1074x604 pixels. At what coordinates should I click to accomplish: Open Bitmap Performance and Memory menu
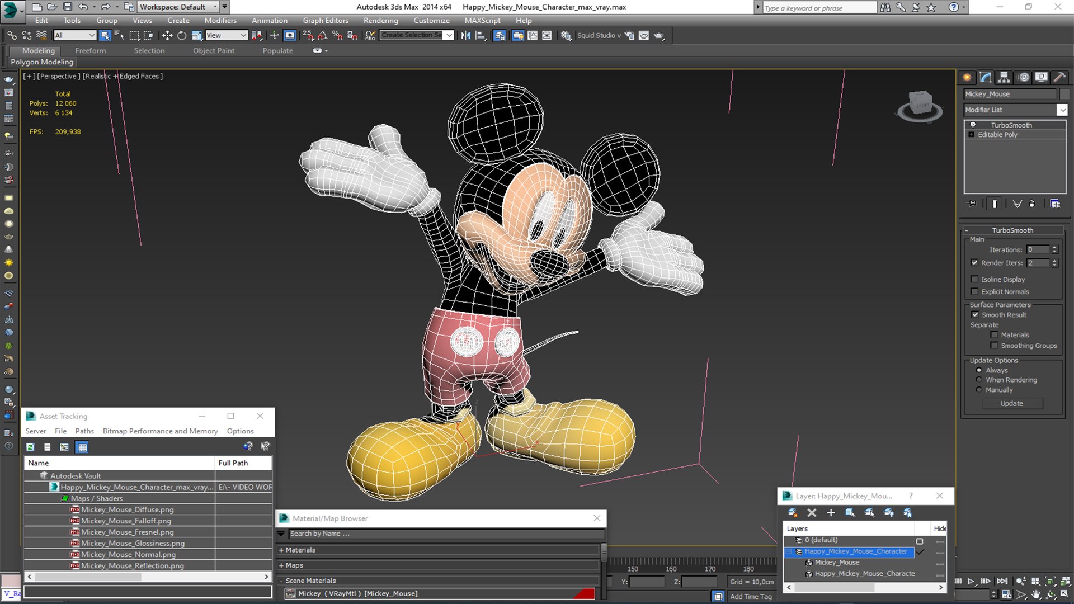(161, 431)
